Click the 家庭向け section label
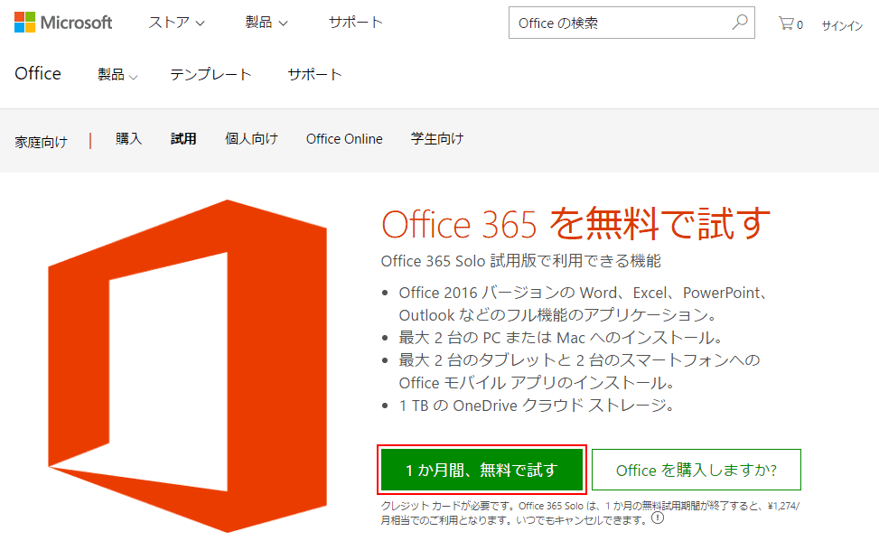879x541 pixels. (x=41, y=142)
